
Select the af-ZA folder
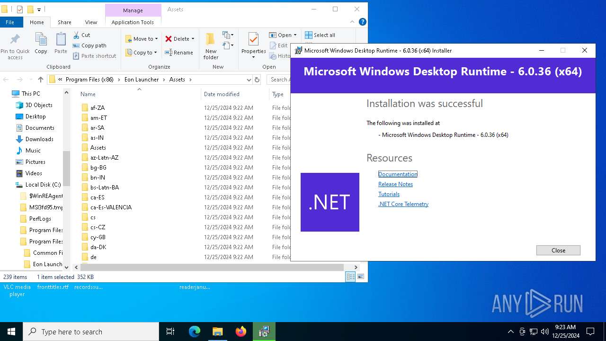(x=98, y=108)
